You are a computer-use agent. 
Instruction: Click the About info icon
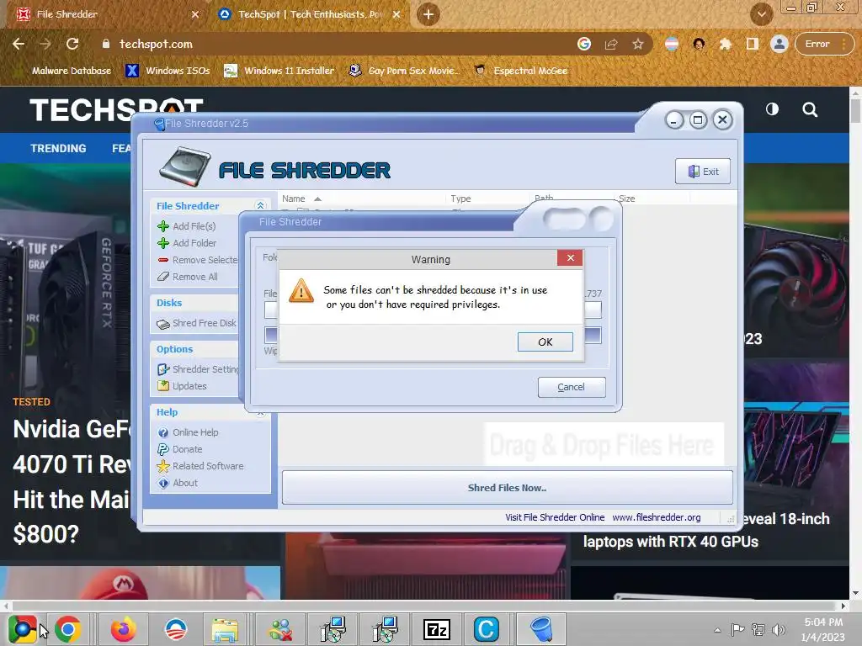[163, 483]
